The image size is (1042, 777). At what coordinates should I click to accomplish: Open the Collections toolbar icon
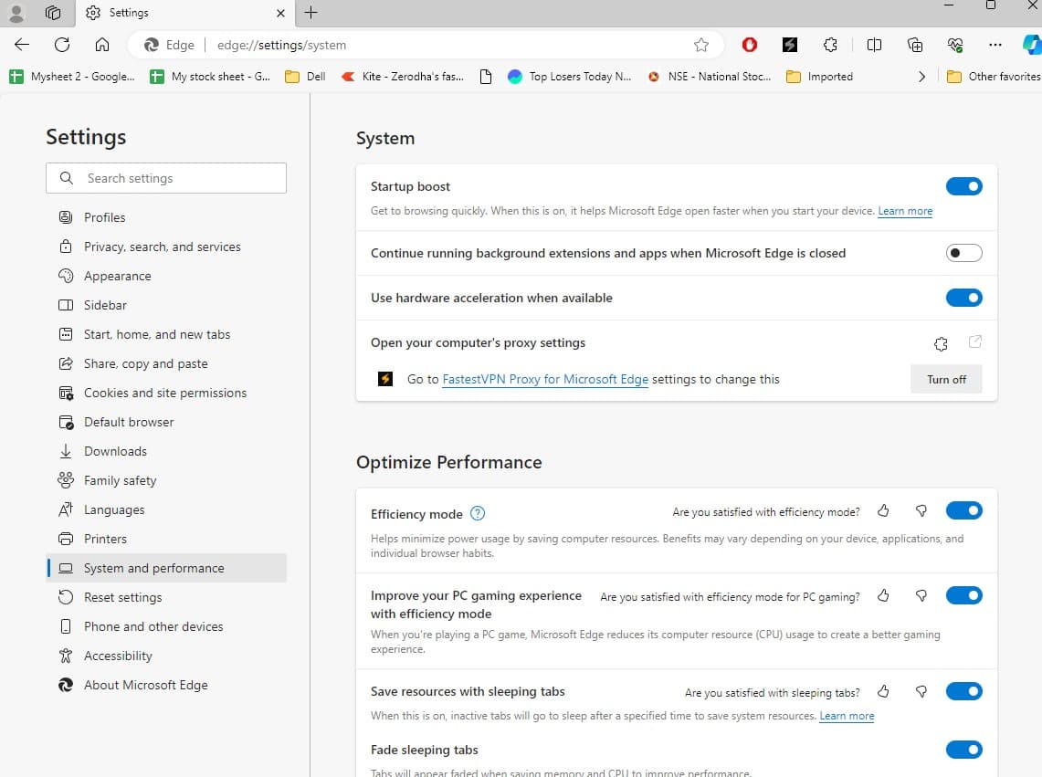point(915,45)
